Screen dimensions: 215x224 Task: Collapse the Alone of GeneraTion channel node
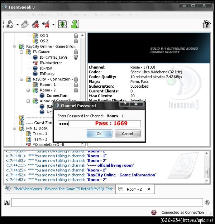click(28, 101)
